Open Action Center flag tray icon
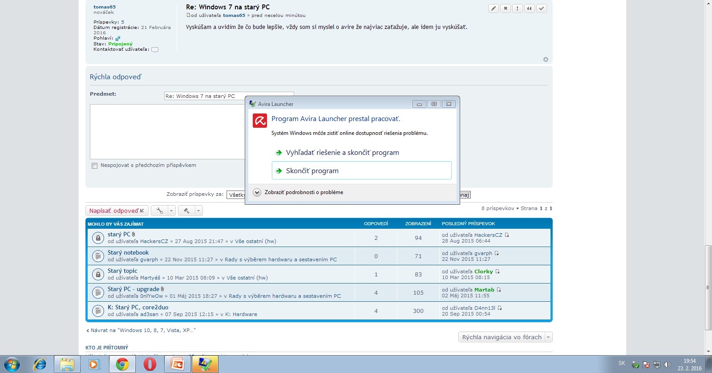Image resolution: width=712 pixels, height=373 pixels. [x=646, y=365]
